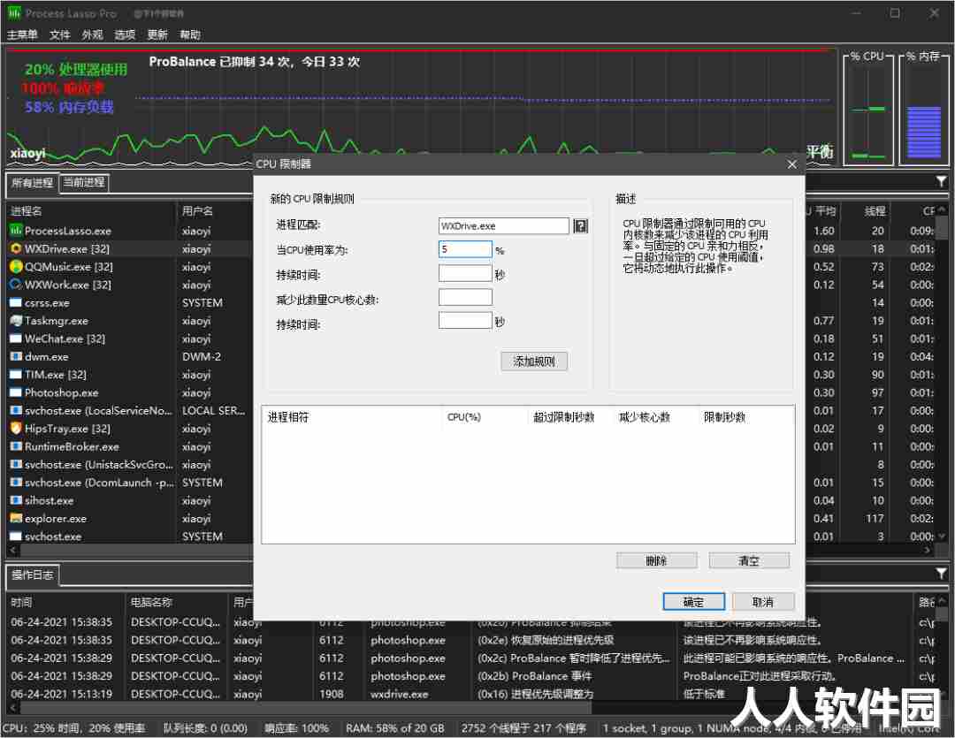
Task: Click the % 内存 meter gauge
Action: coord(924,109)
